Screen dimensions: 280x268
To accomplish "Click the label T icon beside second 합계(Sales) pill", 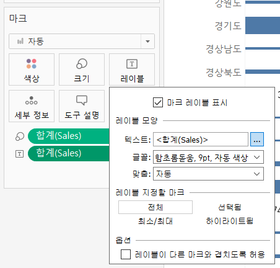I will click(x=20, y=154).
